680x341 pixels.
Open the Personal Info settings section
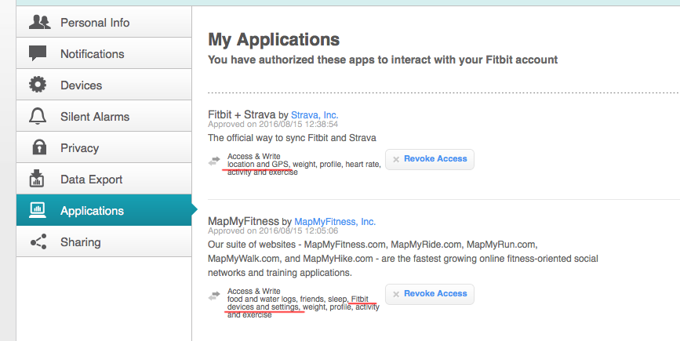(104, 22)
